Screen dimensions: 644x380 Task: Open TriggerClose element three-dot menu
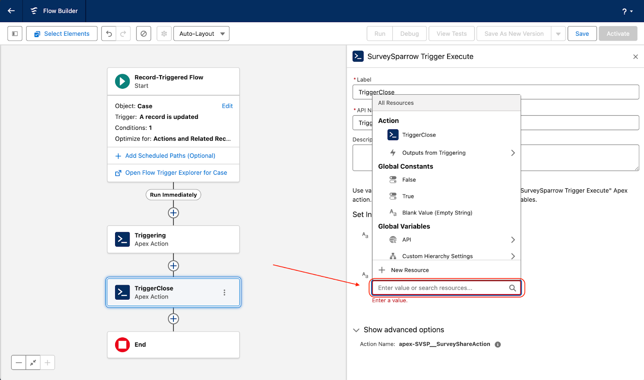pyautogui.click(x=224, y=292)
